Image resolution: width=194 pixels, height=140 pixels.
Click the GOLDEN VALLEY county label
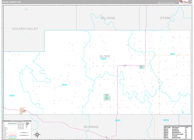point(25,29)
